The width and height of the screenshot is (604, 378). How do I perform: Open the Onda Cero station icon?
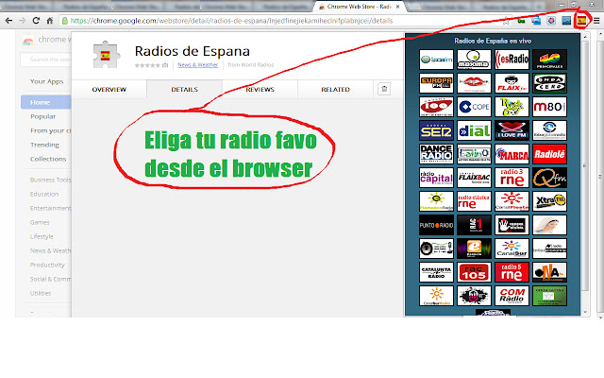coord(549,83)
